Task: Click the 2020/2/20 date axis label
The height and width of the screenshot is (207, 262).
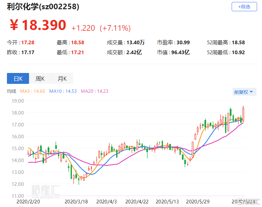Action: pos(28,202)
